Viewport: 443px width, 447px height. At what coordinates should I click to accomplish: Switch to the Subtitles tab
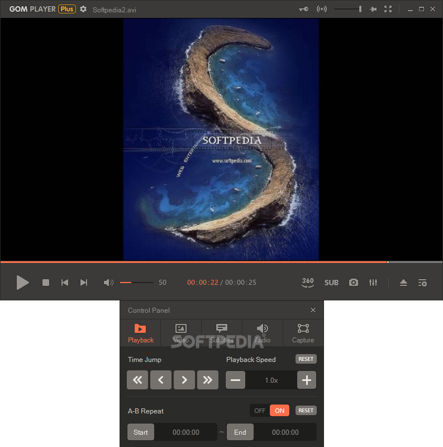point(221,333)
